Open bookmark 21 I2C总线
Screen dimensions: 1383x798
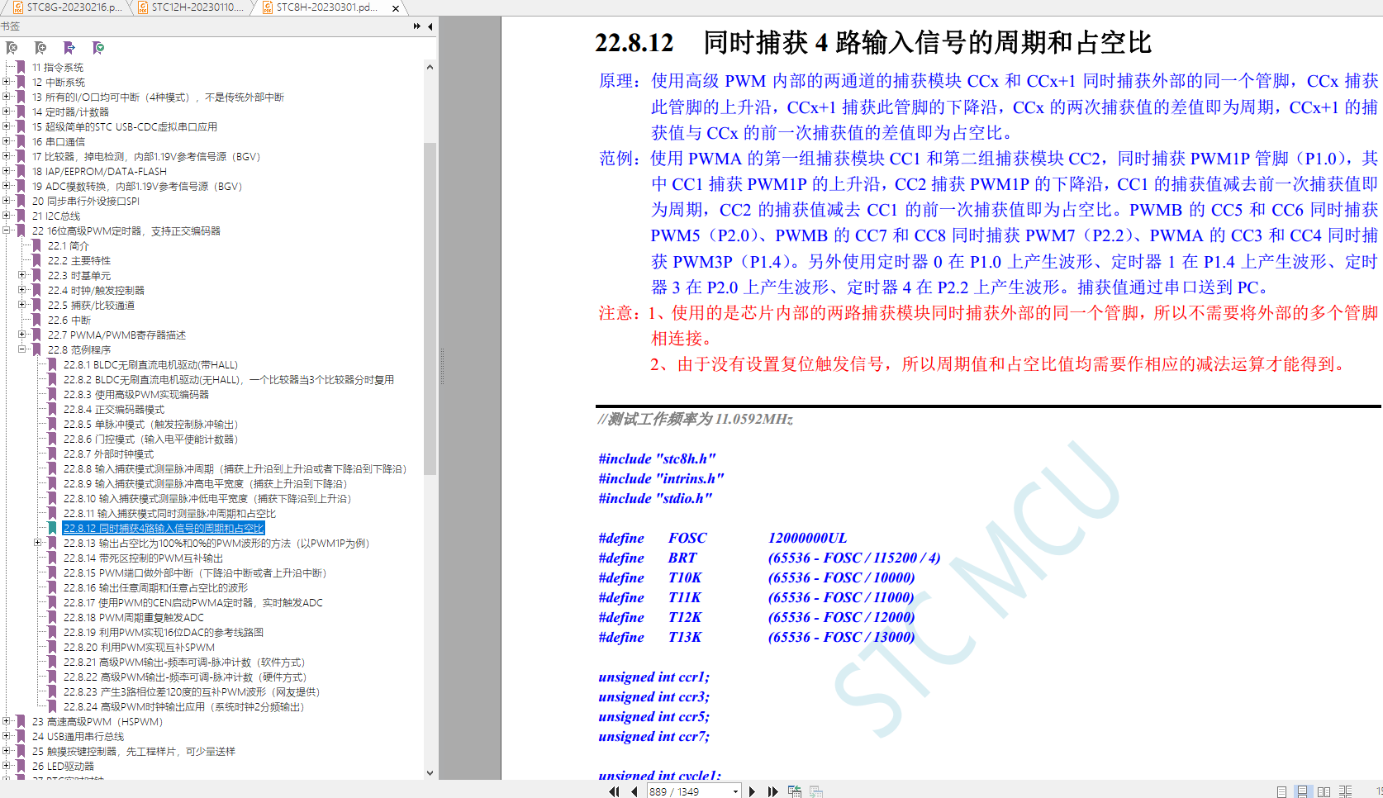[56, 216]
